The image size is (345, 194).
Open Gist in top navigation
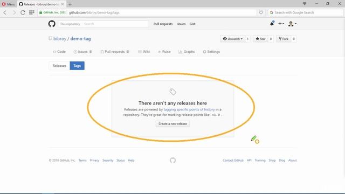click(192, 24)
